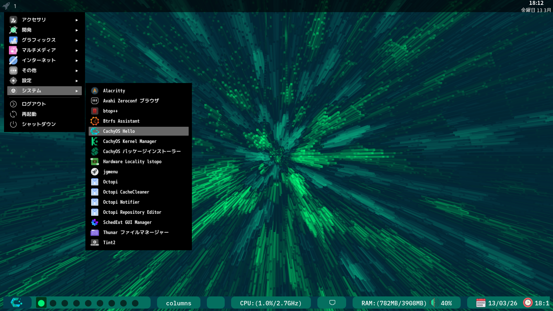Screen dimensions: 553x311
Task: Click the CPU:(1.0%/2.7GHz) monitor
Action: coord(271,303)
